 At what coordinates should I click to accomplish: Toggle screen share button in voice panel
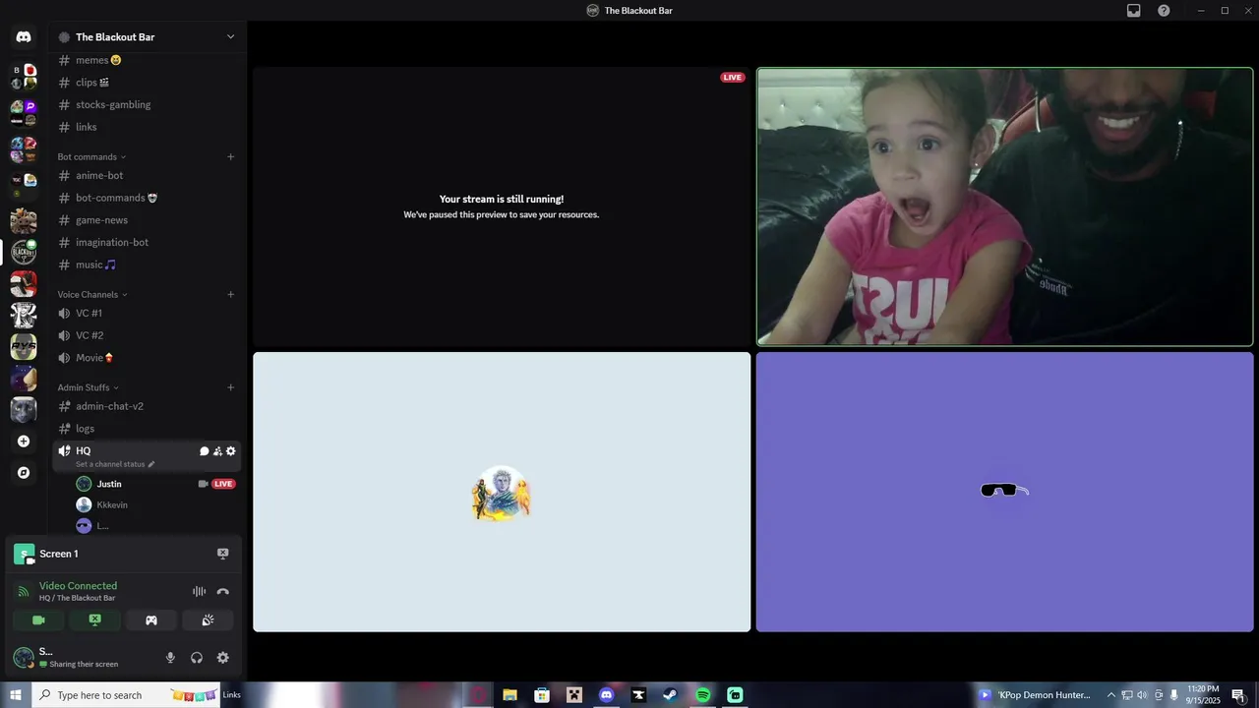(95, 620)
